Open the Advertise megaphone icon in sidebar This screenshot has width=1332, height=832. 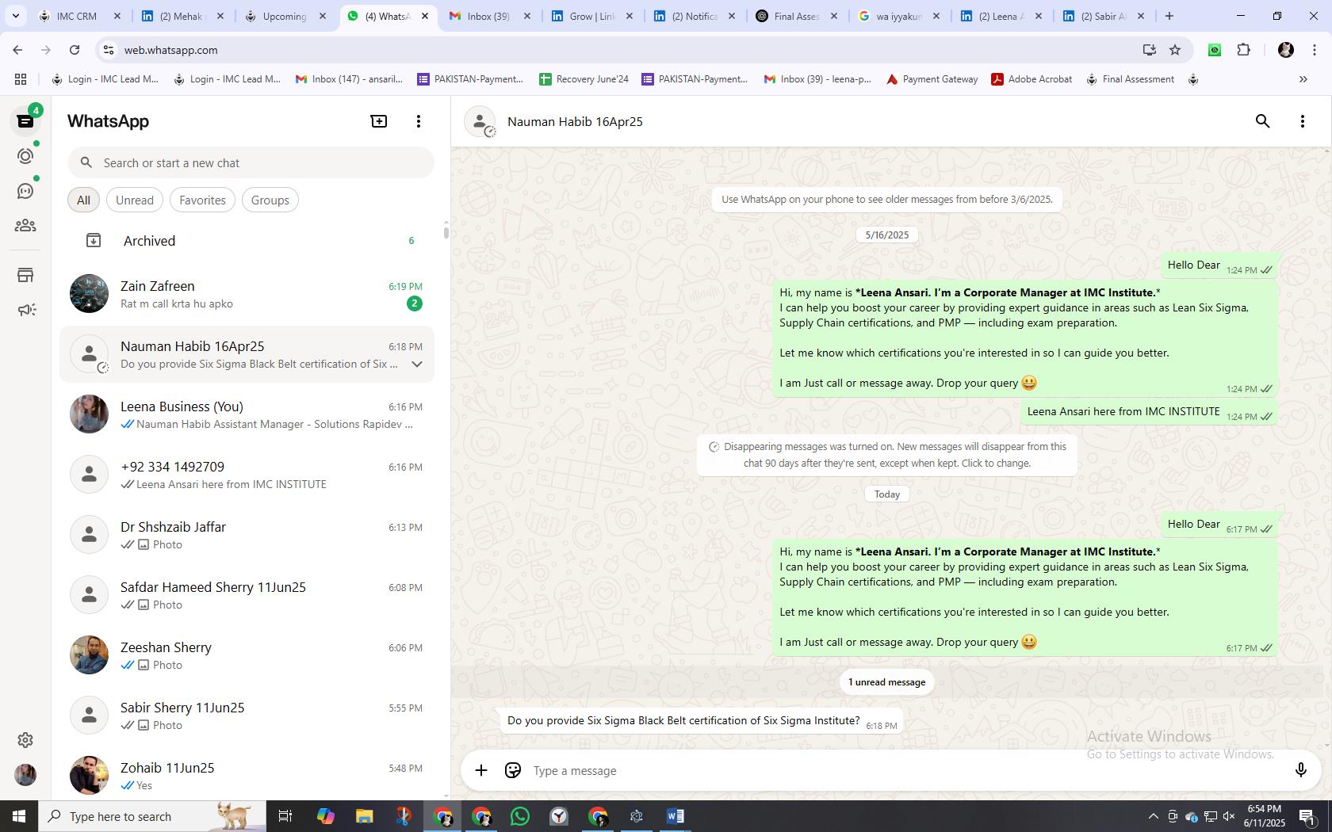[25, 310]
